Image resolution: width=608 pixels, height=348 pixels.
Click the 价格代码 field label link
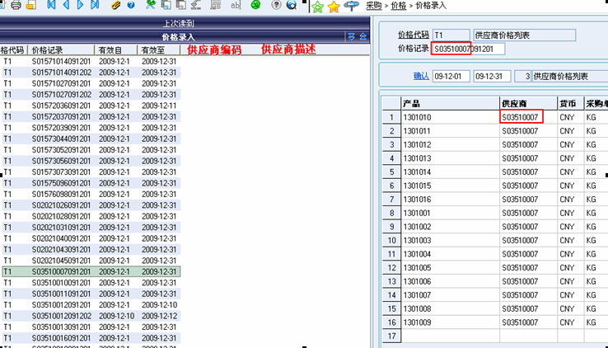coord(412,36)
